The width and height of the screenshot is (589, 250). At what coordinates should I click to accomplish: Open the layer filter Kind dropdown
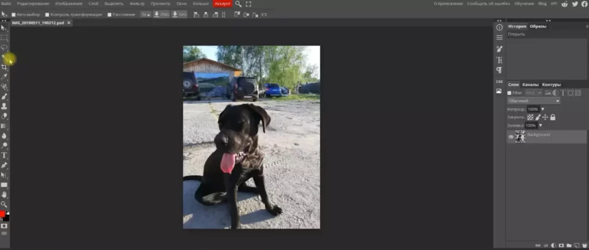[x=534, y=93]
